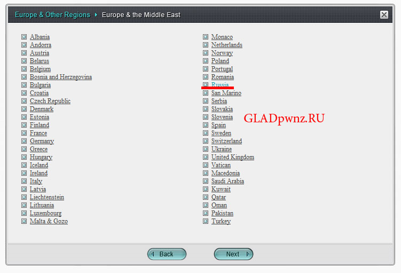Pick Czech Republic from the country list
This screenshot has height=273, width=401.
50,101
